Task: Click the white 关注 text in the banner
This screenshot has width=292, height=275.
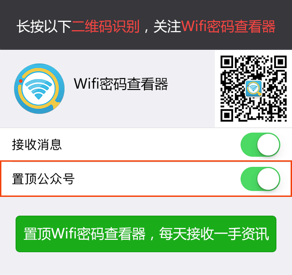Action: [167, 26]
